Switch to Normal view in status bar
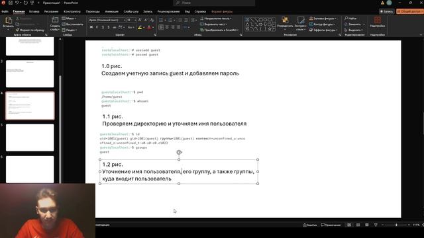This screenshot has width=424, height=238. click(x=349, y=225)
